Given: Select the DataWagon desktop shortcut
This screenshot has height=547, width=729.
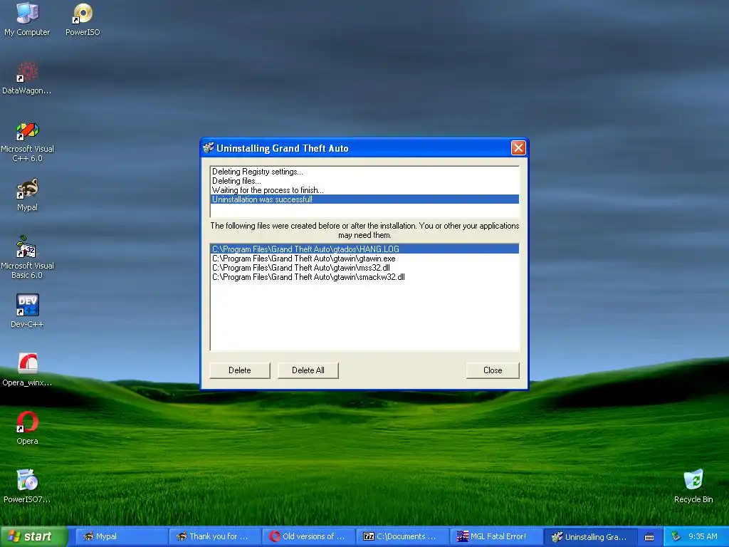Looking at the screenshot, I should (x=27, y=78).
